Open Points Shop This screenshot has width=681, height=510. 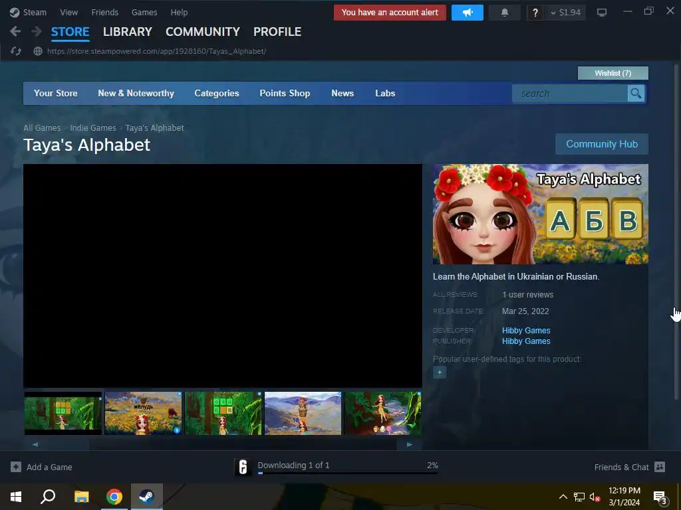(285, 93)
